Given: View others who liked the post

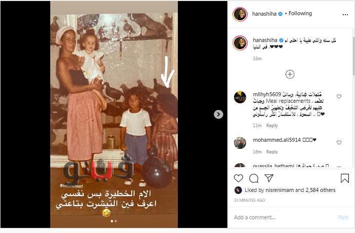Looking at the screenshot, I should 321,190.
